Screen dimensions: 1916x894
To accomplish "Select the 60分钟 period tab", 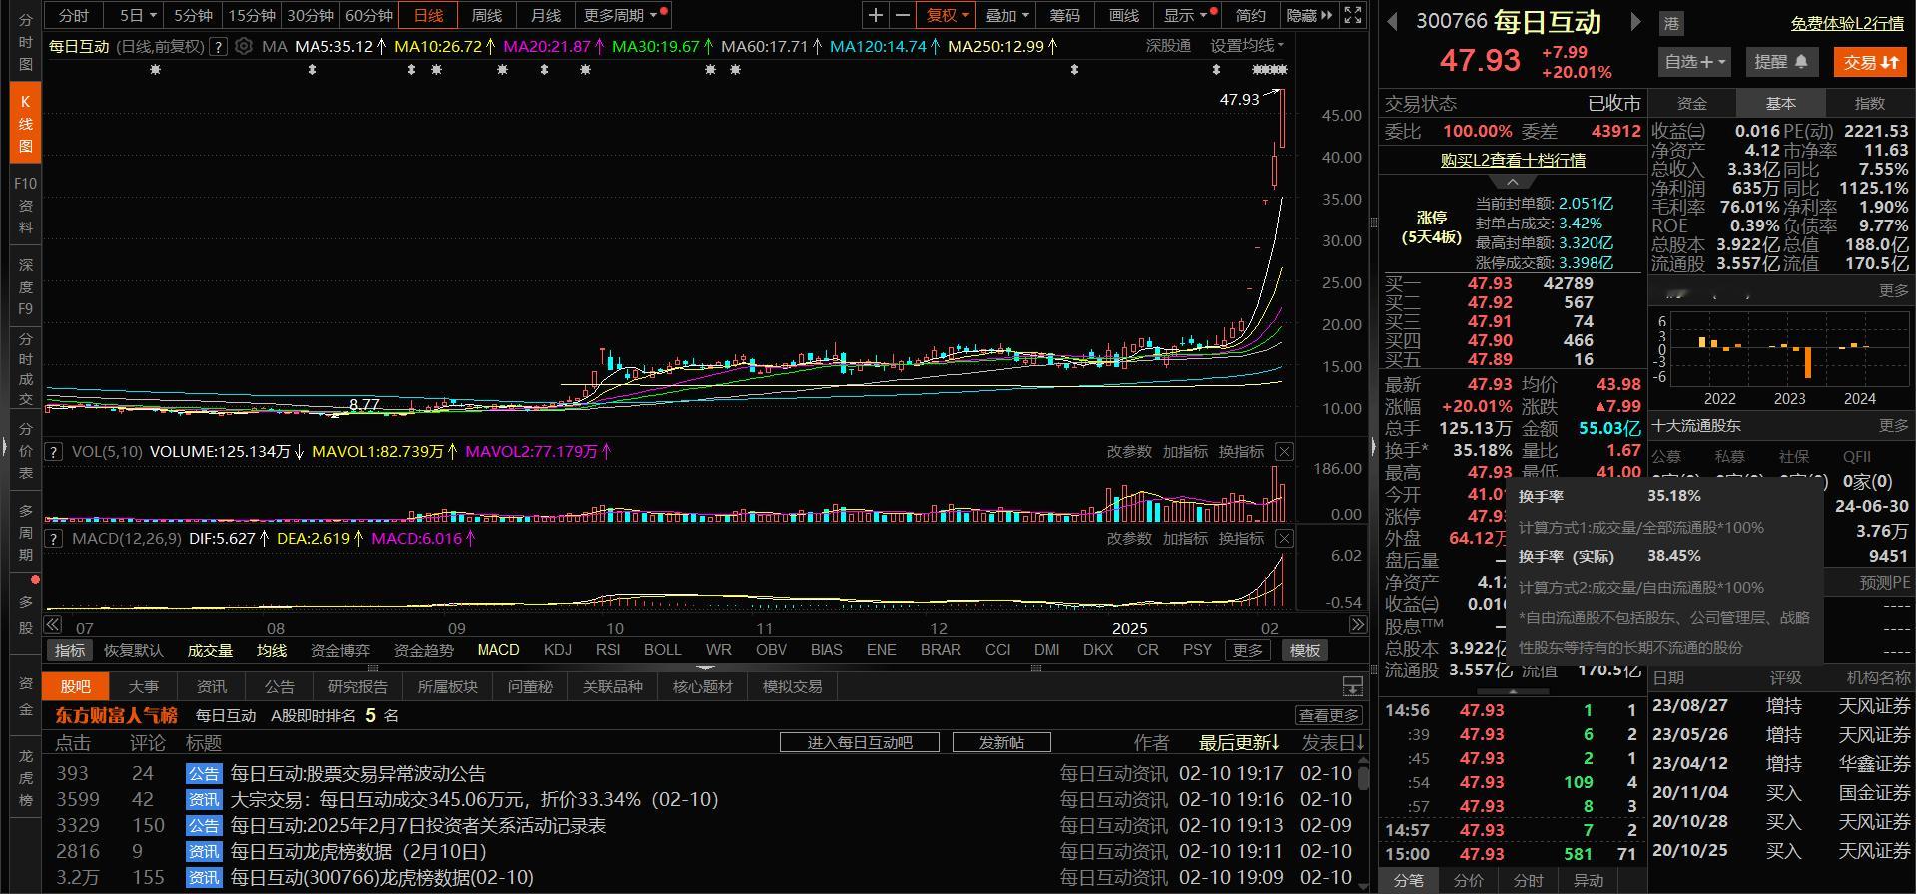I will click(x=368, y=15).
